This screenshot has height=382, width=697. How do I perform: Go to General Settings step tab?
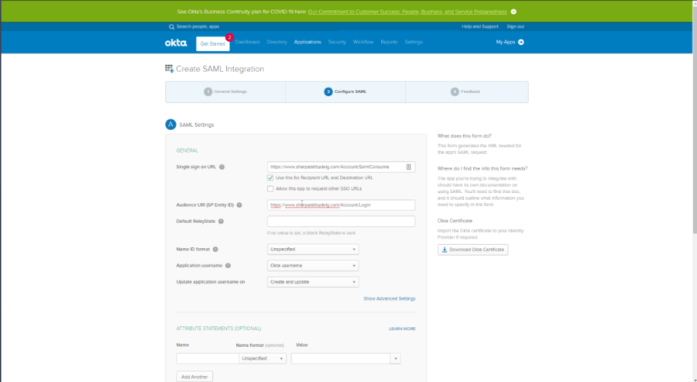point(225,91)
